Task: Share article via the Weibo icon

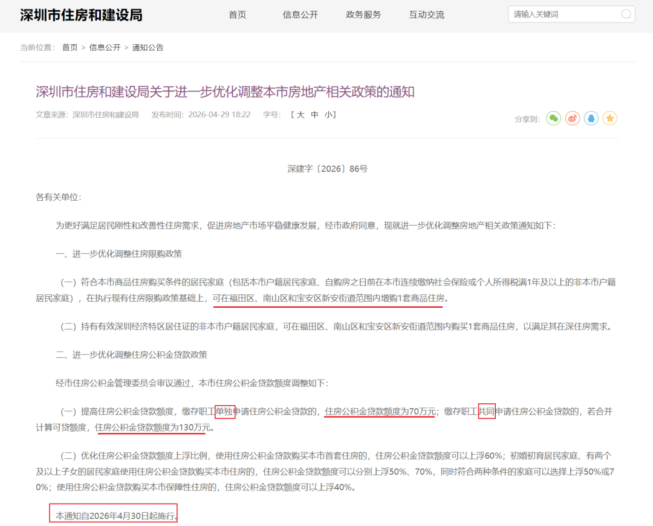Action: pos(573,119)
